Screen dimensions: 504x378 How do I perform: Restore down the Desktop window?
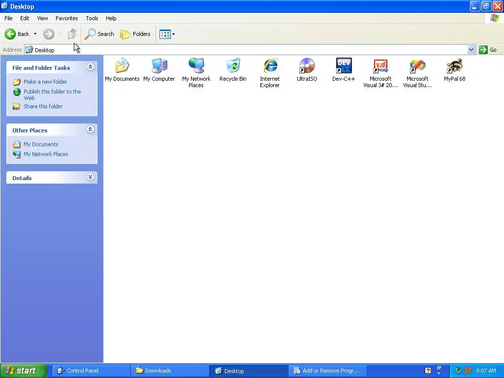[486, 6]
